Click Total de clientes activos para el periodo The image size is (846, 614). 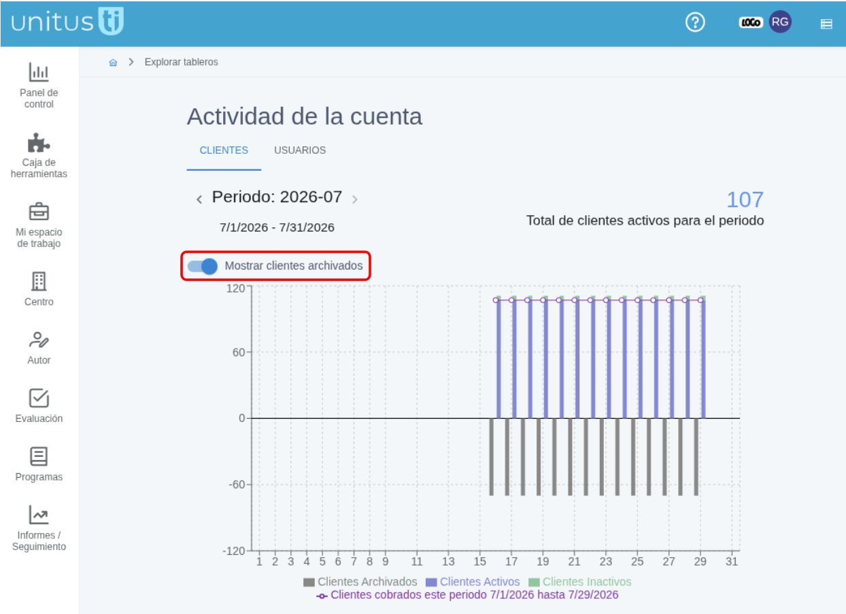pos(645,221)
